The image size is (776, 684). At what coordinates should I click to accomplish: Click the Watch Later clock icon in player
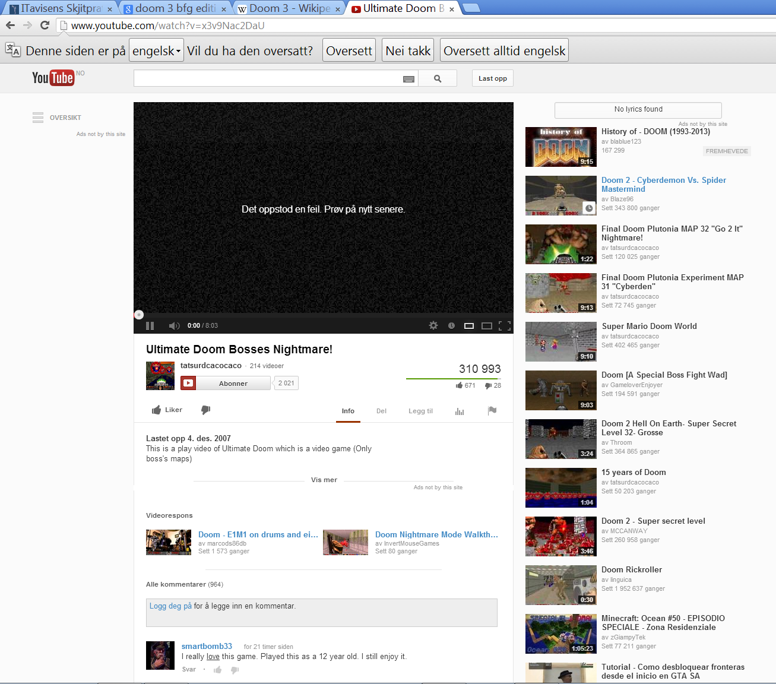(451, 325)
